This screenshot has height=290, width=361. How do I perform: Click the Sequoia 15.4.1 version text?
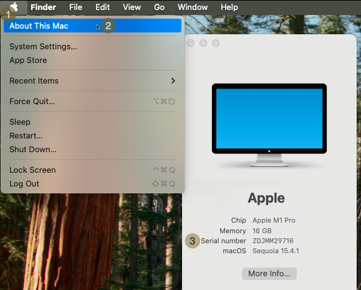click(x=276, y=251)
